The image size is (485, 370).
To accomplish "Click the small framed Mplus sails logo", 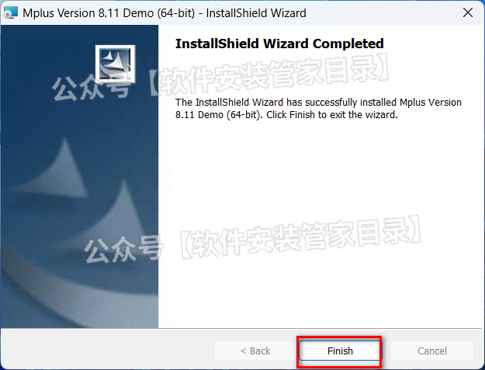I will (x=115, y=65).
